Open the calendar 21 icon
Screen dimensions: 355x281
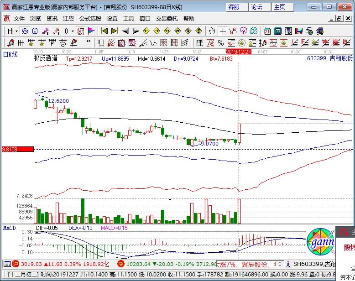pos(267,31)
